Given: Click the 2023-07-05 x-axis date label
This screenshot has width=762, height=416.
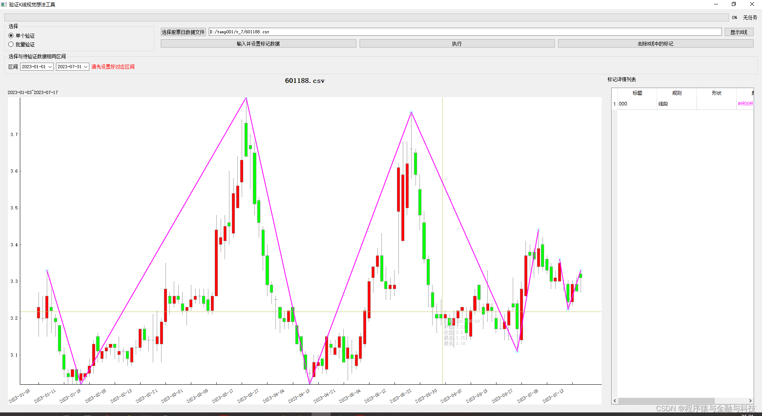Looking at the screenshot, I should click(528, 396).
